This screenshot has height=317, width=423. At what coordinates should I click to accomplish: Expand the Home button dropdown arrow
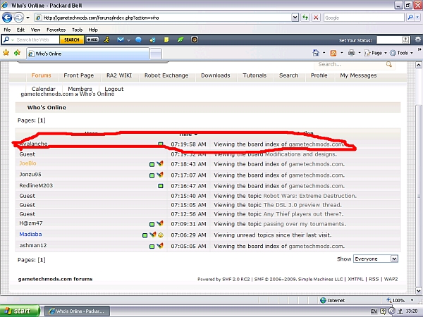click(x=324, y=53)
